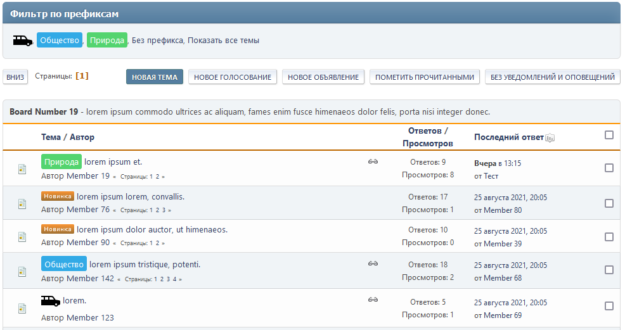625x330 pixels.
Task: Open page 4 of the Member 142 topic
Action: pos(174,279)
